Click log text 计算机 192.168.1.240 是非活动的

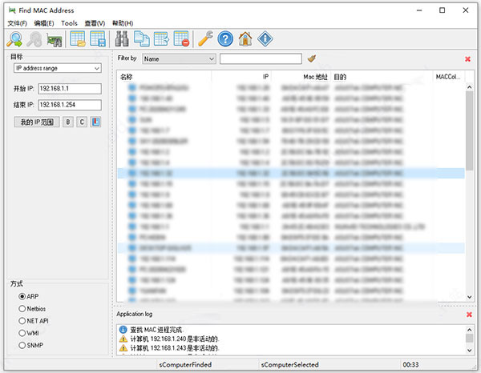click(175, 339)
